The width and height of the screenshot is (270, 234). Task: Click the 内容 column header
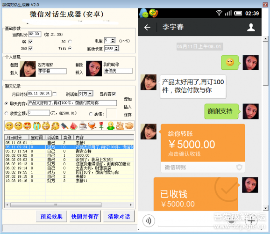click(104, 138)
